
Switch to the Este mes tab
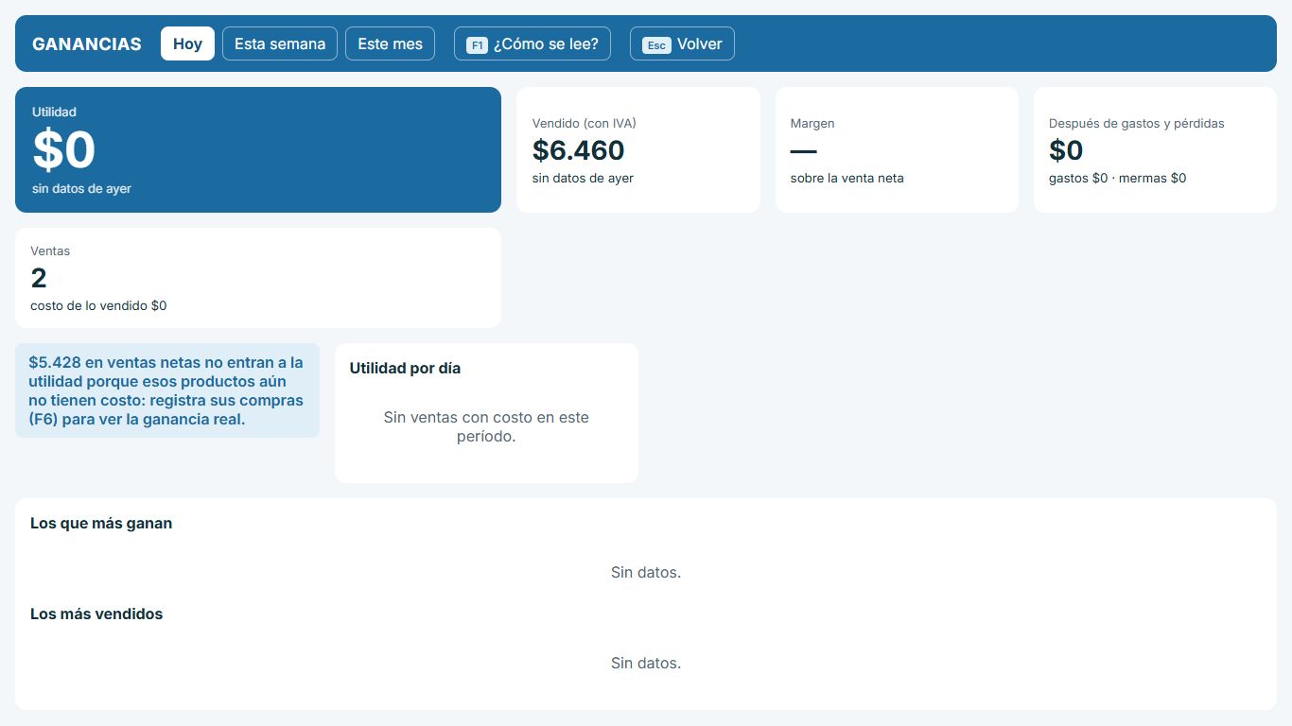coord(390,43)
